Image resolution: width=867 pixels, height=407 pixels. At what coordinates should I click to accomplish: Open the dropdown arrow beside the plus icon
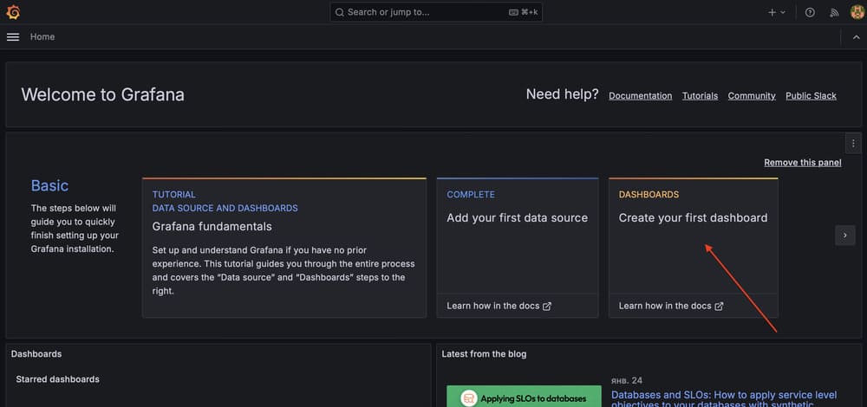783,12
